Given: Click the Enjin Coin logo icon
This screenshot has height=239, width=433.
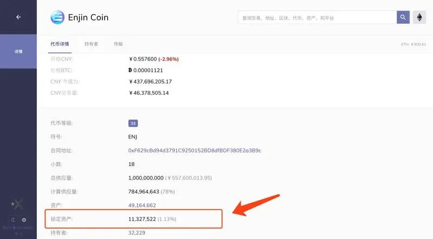Looking at the screenshot, I should click(x=57, y=17).
